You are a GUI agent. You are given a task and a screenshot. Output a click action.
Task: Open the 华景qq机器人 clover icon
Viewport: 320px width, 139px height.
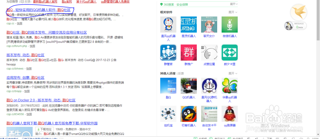pyautogui.click(x=229, y=86)
